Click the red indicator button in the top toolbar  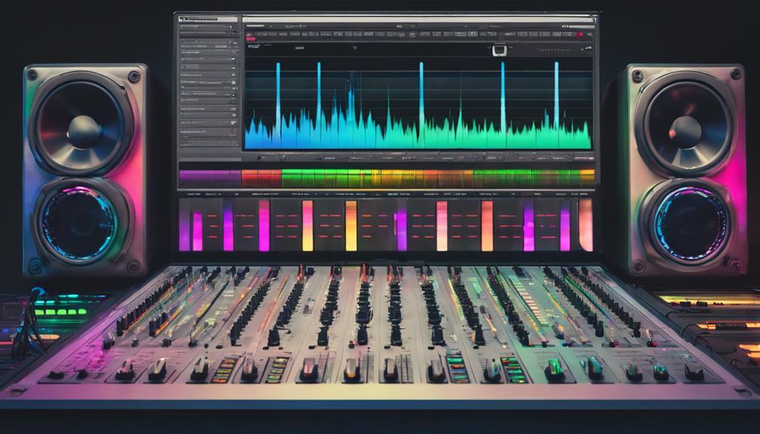coord(579,35)
